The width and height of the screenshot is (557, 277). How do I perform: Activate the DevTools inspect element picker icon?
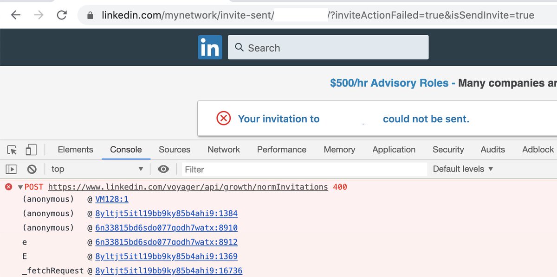tap(13, 150)
